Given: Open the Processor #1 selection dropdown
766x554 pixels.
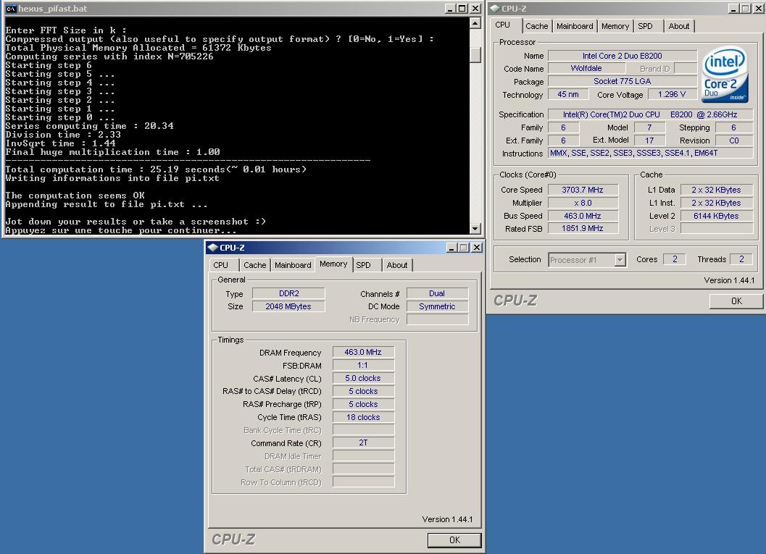Looking at the screenshot, I should (x=620, y=260).
